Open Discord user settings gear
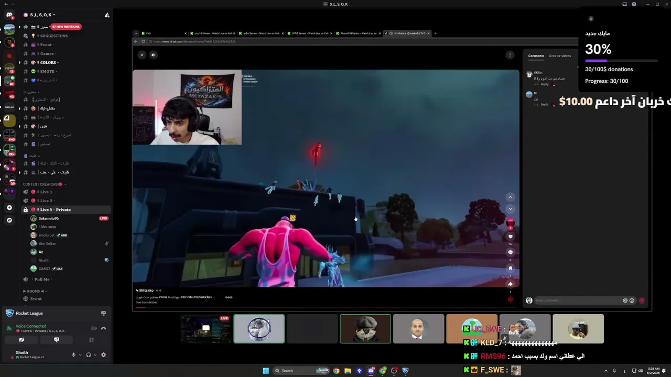The width and height of the screenshot is (671, 377). [103, 354]
